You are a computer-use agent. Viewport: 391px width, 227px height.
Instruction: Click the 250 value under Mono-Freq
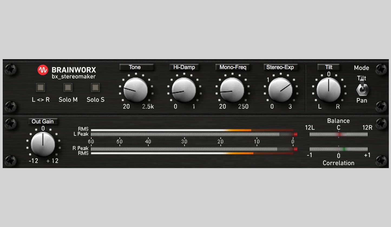243,106
